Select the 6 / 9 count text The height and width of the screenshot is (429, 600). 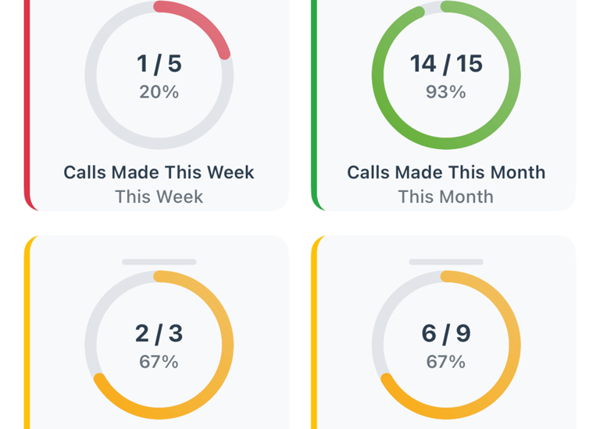pos(446,334)
